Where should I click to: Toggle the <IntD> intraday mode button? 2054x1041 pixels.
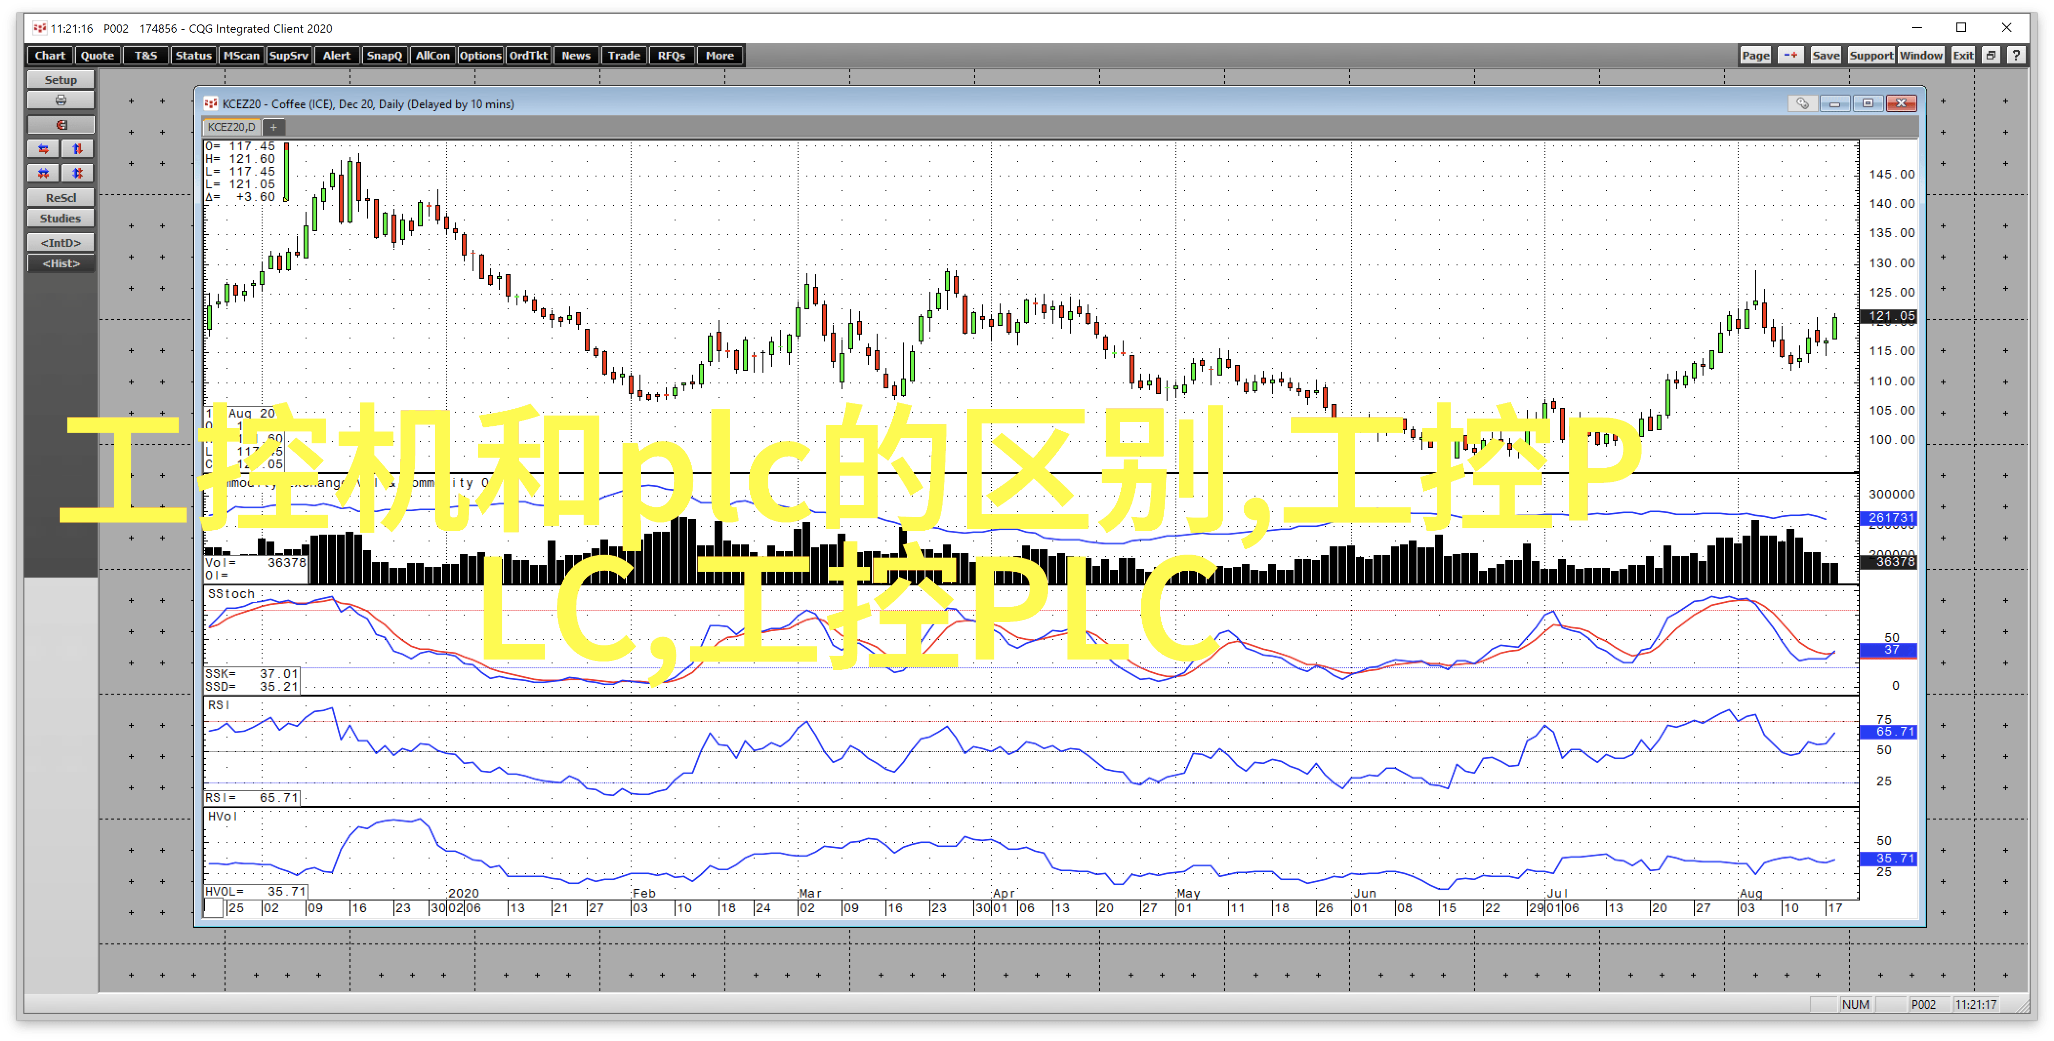[61, 242]
